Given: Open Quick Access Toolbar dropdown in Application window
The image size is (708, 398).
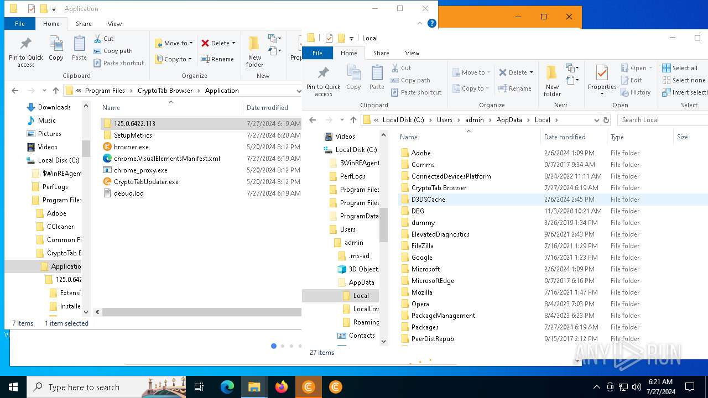Looking at the screenshot, I should point(54,9).
